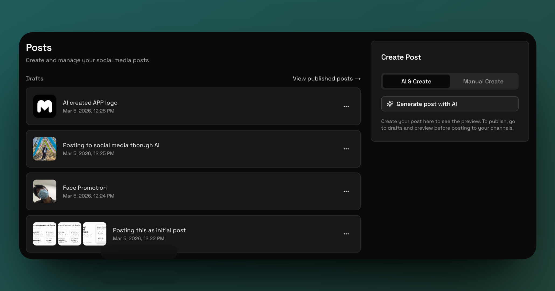This screenshot has width=555, height=291.
Task: Open options menu for AI created APP logo draft
Action: point(346,106)
